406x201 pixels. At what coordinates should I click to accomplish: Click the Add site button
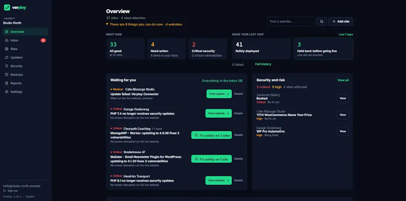[x=341, y=21]
